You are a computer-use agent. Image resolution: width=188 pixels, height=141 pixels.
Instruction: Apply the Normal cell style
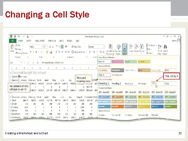pos(104,62)
